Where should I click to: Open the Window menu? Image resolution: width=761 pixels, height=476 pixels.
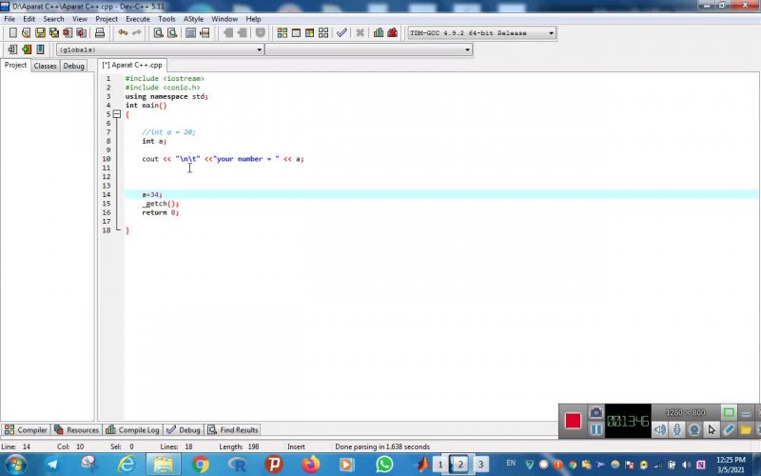[224, 19]
